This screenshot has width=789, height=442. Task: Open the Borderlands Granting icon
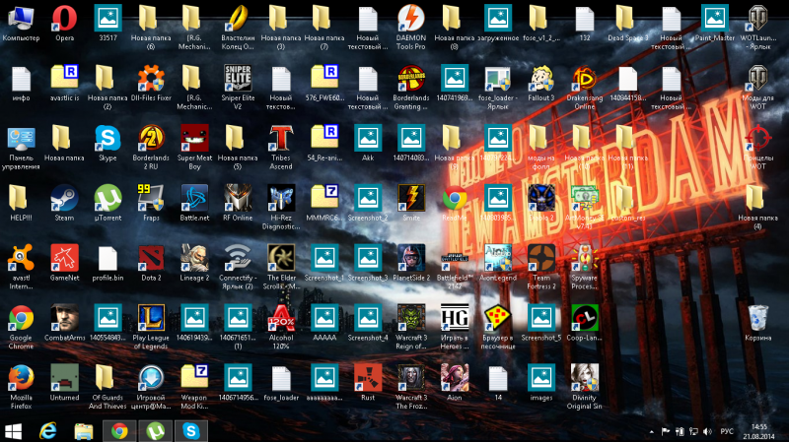[411, 79]
